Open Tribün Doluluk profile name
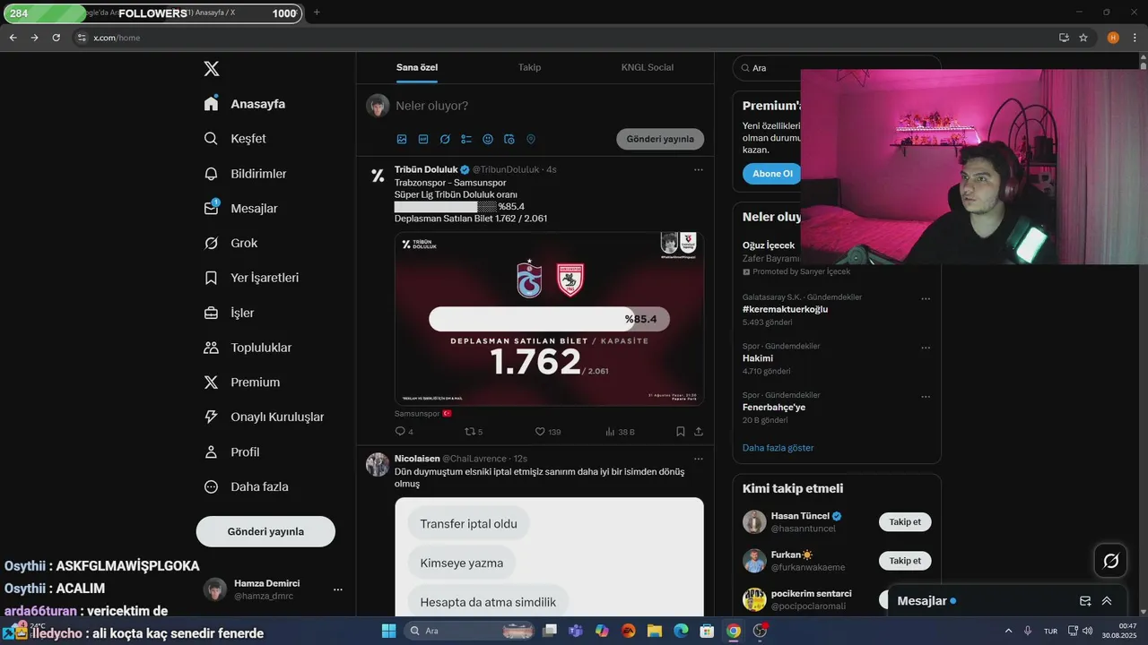This screenshot has width=1148, height=645. [x=426, y=169]
